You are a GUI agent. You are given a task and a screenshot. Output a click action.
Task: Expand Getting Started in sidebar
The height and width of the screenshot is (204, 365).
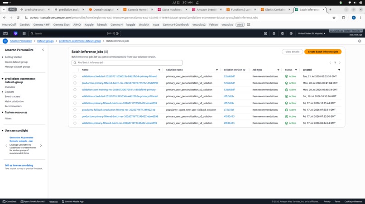[x=3, y=57]
